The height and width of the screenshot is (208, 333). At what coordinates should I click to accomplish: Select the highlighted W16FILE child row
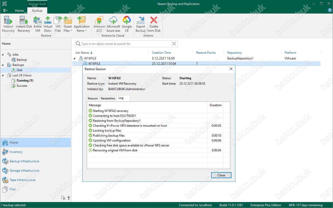(196, 64)
